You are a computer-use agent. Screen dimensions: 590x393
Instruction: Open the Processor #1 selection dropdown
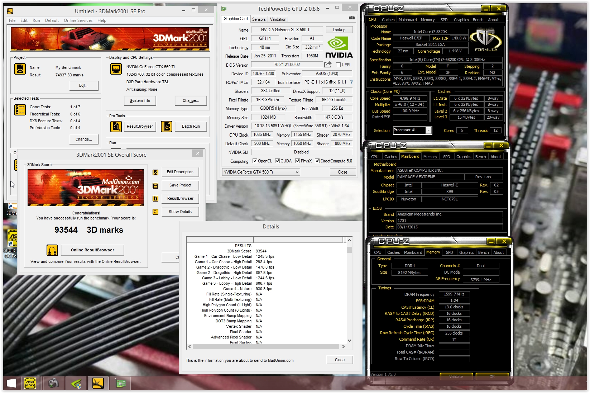pyautogui.click(x=412, y=130)
